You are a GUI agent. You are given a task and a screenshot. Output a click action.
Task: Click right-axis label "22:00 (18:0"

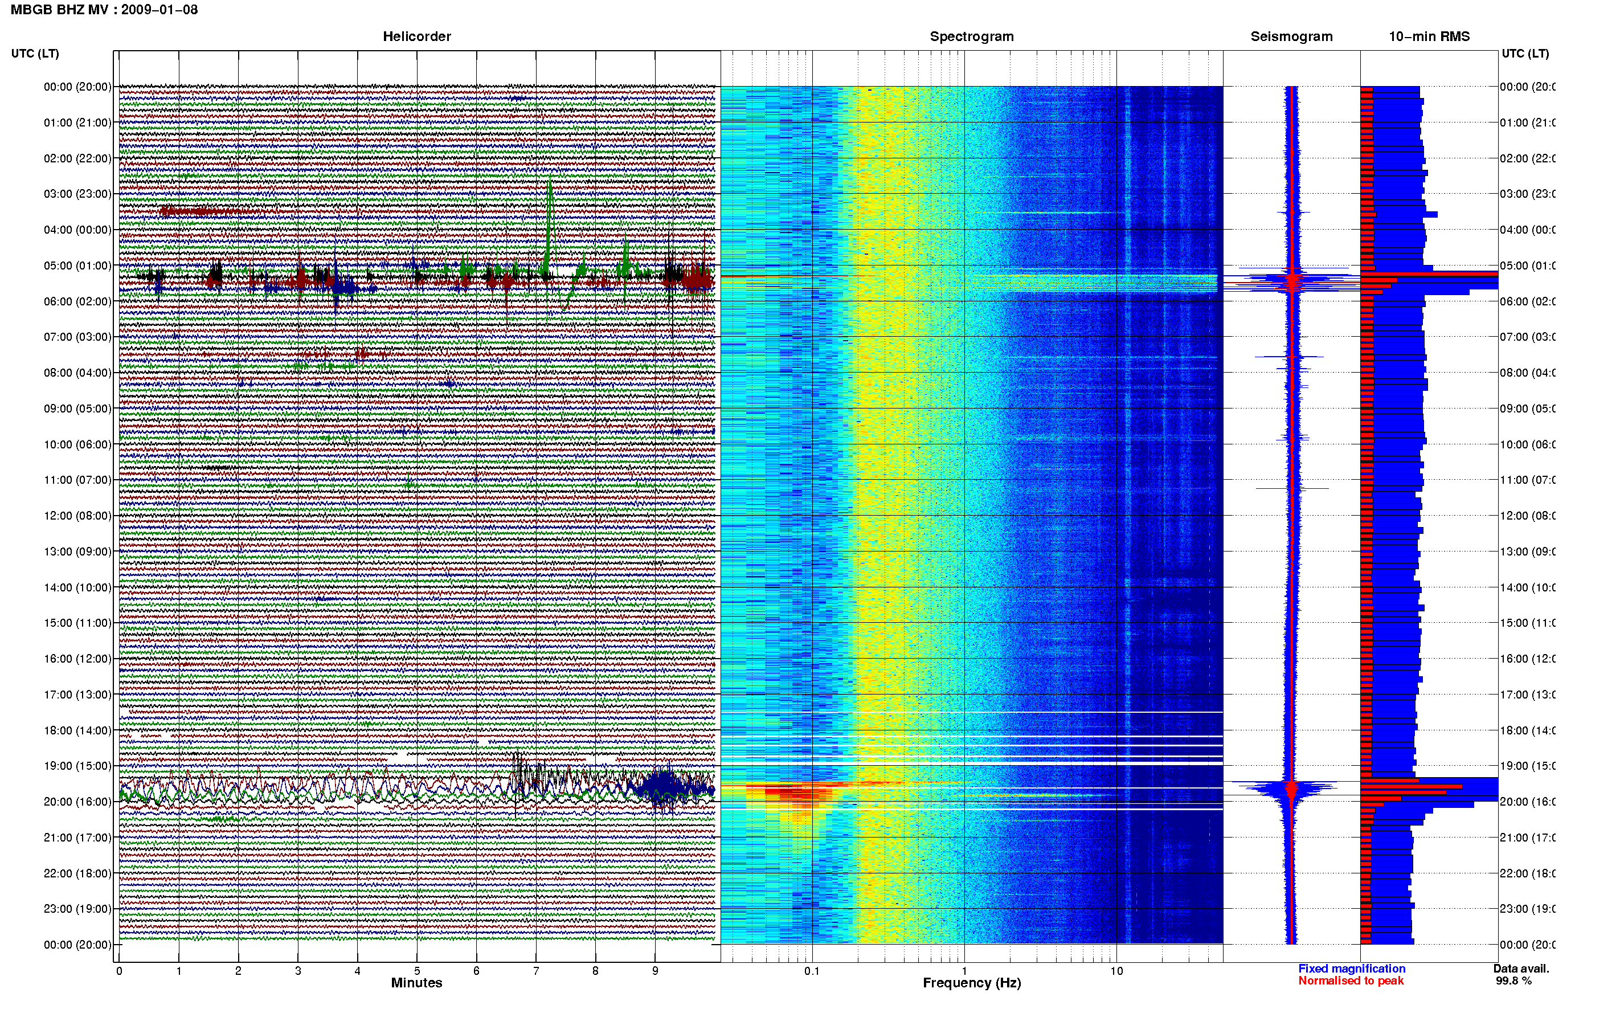[1528, 873]
